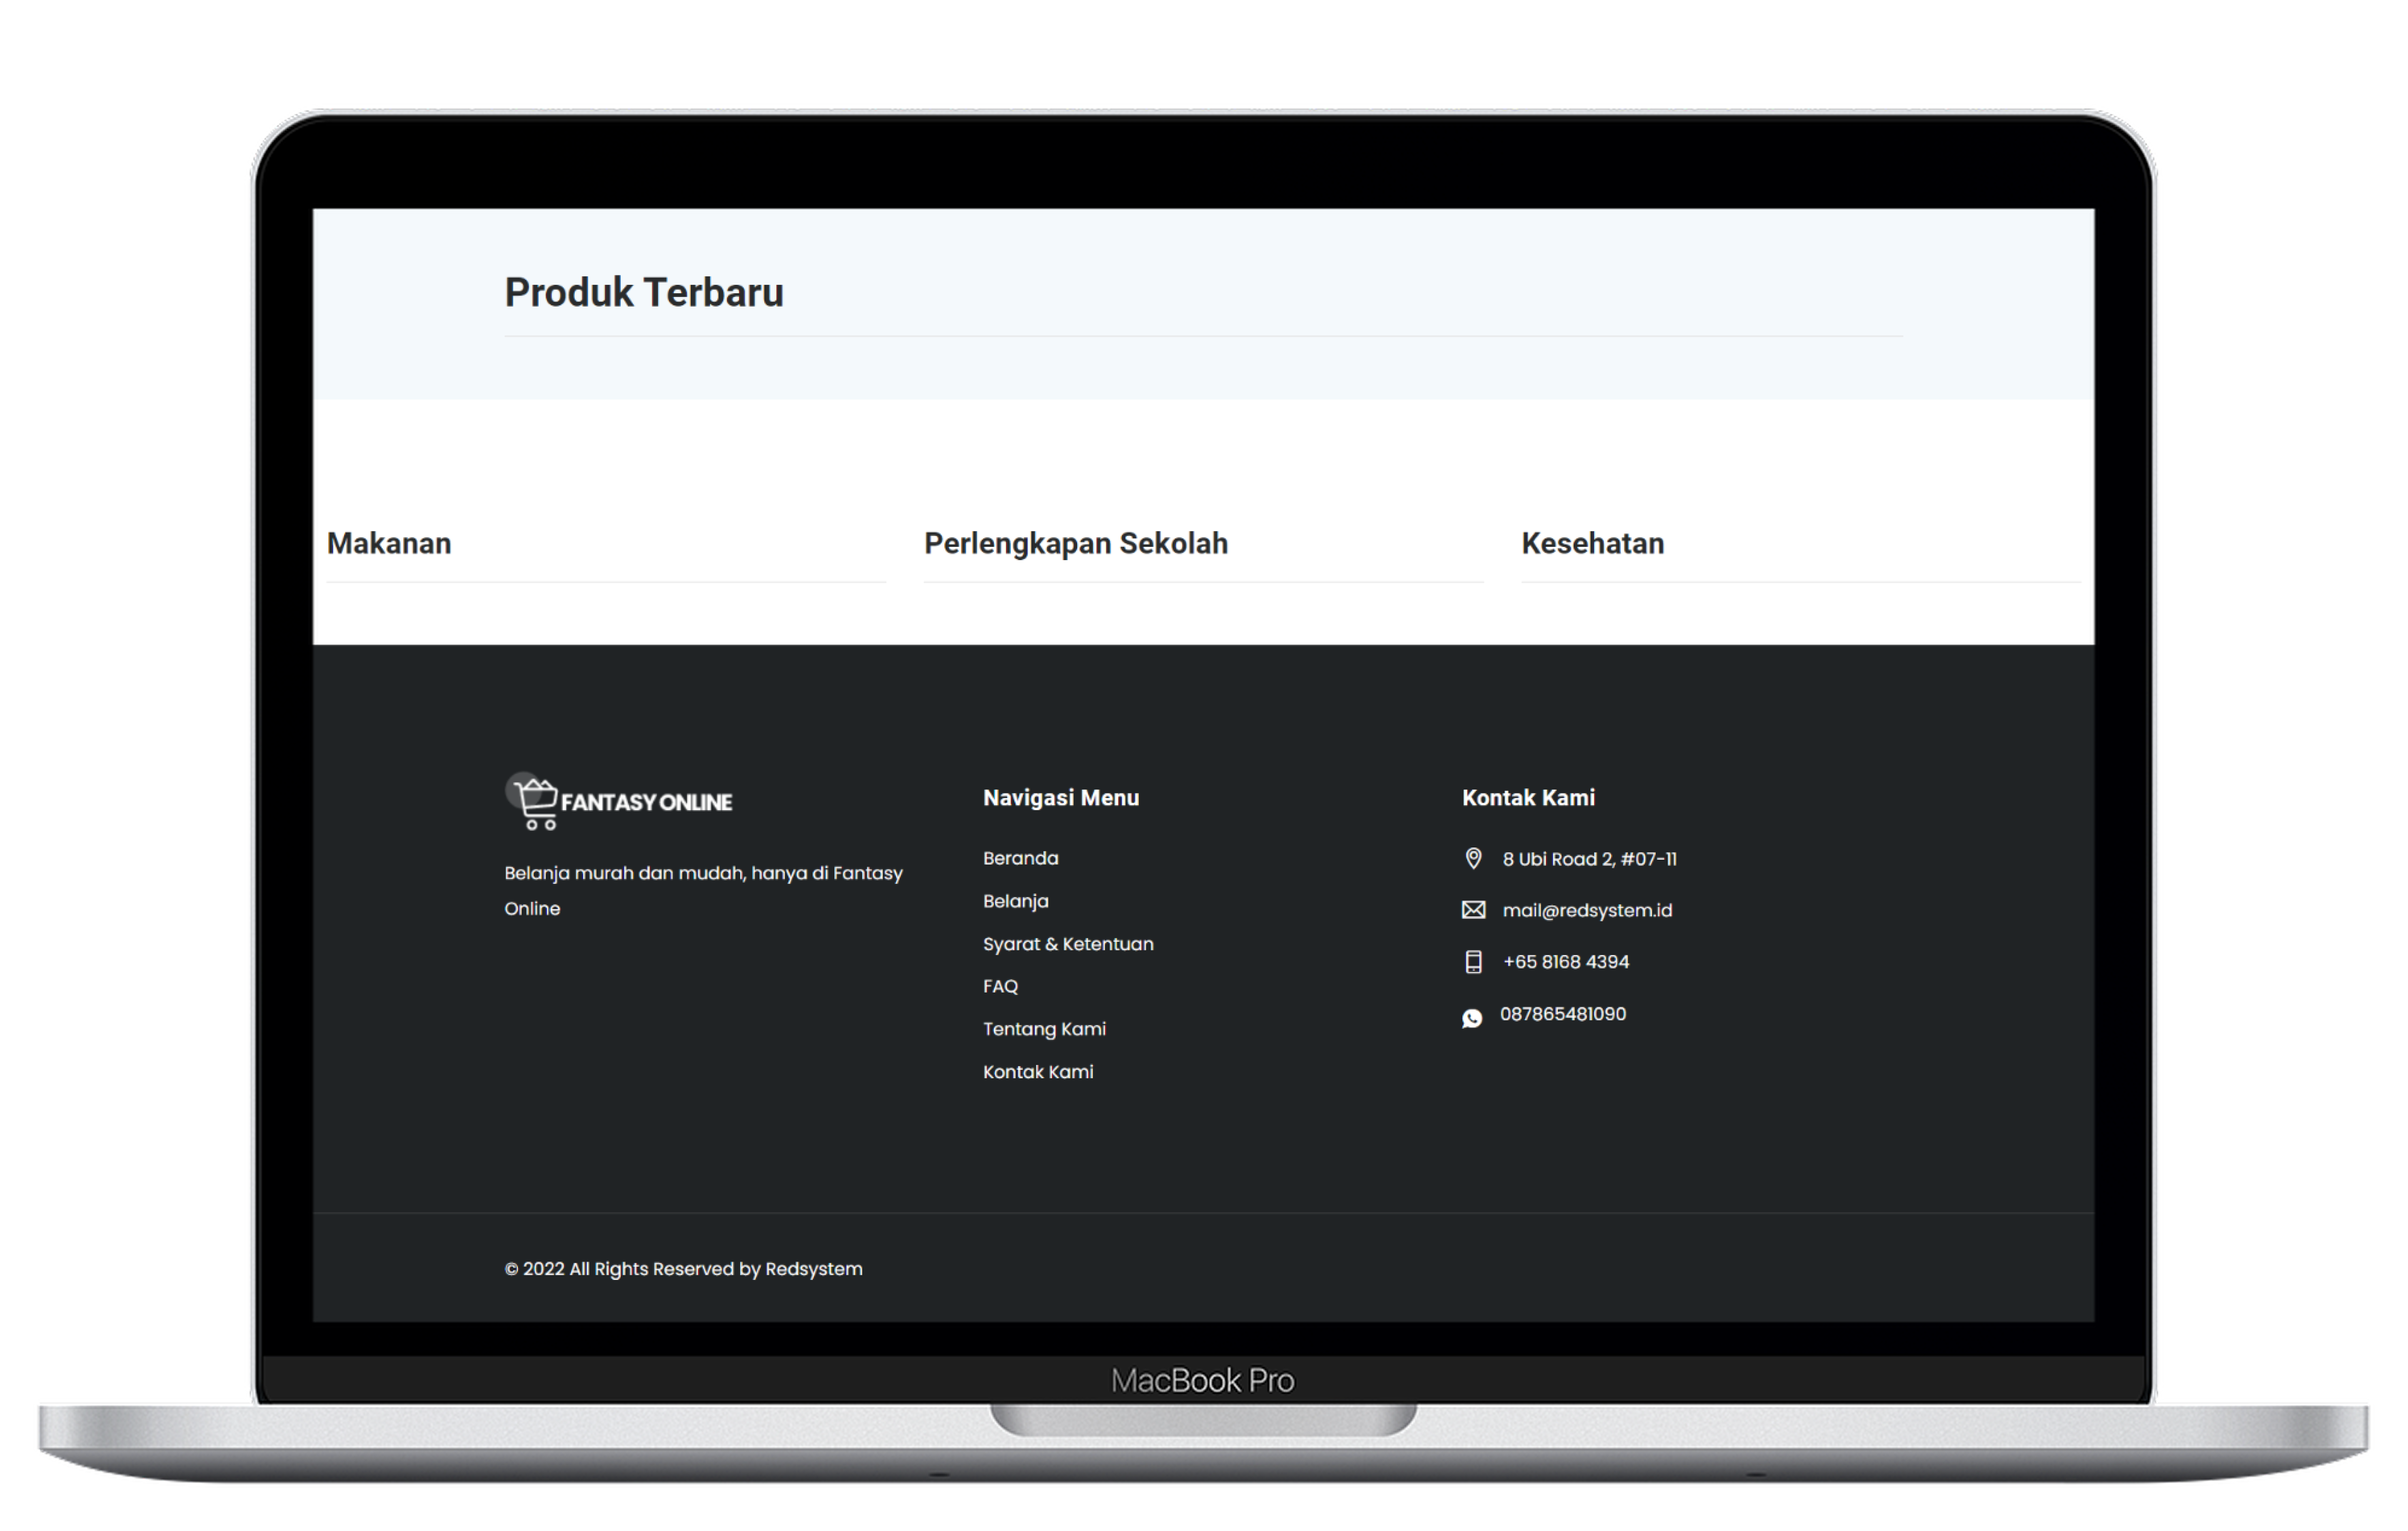This screenshot has height=1531, width=2408.
Task: Click the address 8 Ubi Road 2
Action: click(x=1589, y=859)
